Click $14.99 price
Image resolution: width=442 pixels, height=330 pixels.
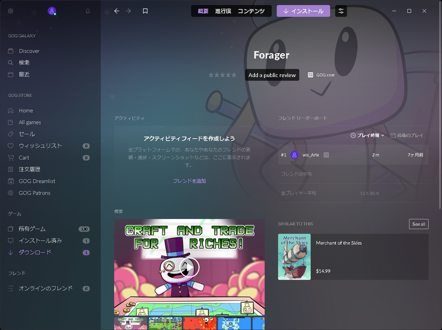pos(323,271)
